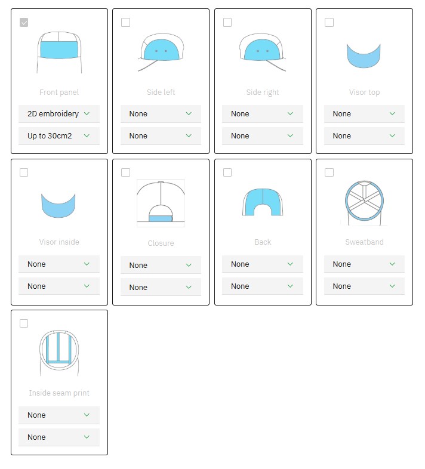The width and height of the screenshot is (425, 469).
Task: Click the Inside seam print illustration
Action: 59,352
